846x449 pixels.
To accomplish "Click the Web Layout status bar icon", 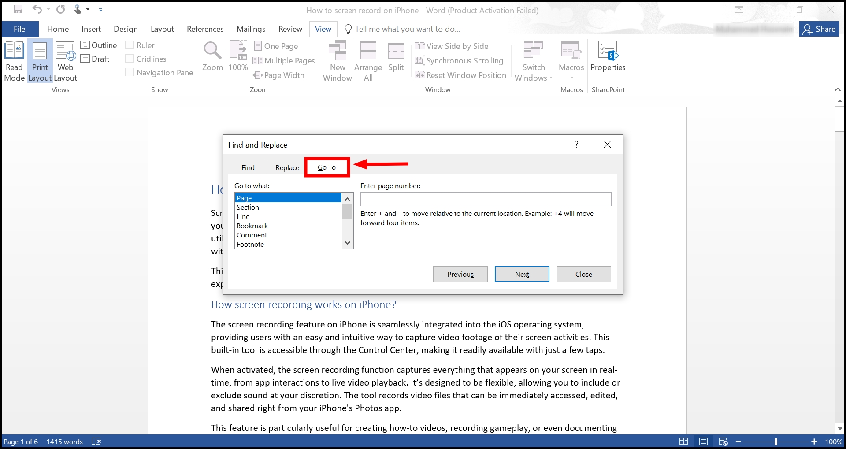I will [723, 442].
